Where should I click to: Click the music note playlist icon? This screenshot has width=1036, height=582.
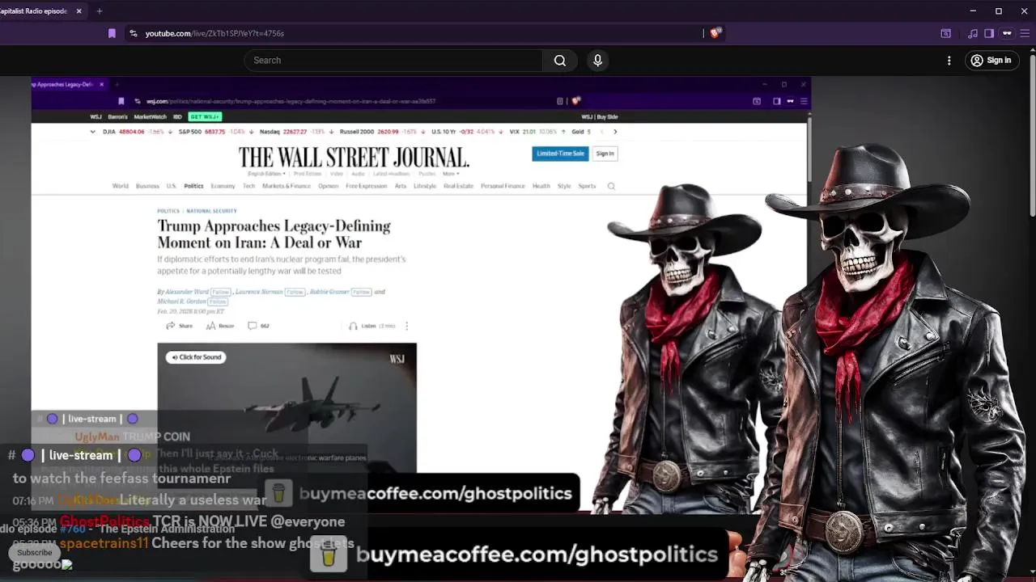point(973,33)
